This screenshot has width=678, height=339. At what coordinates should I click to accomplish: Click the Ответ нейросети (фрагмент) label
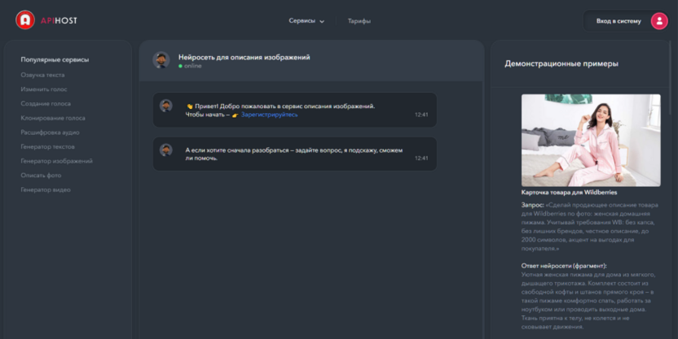point(564,266)
